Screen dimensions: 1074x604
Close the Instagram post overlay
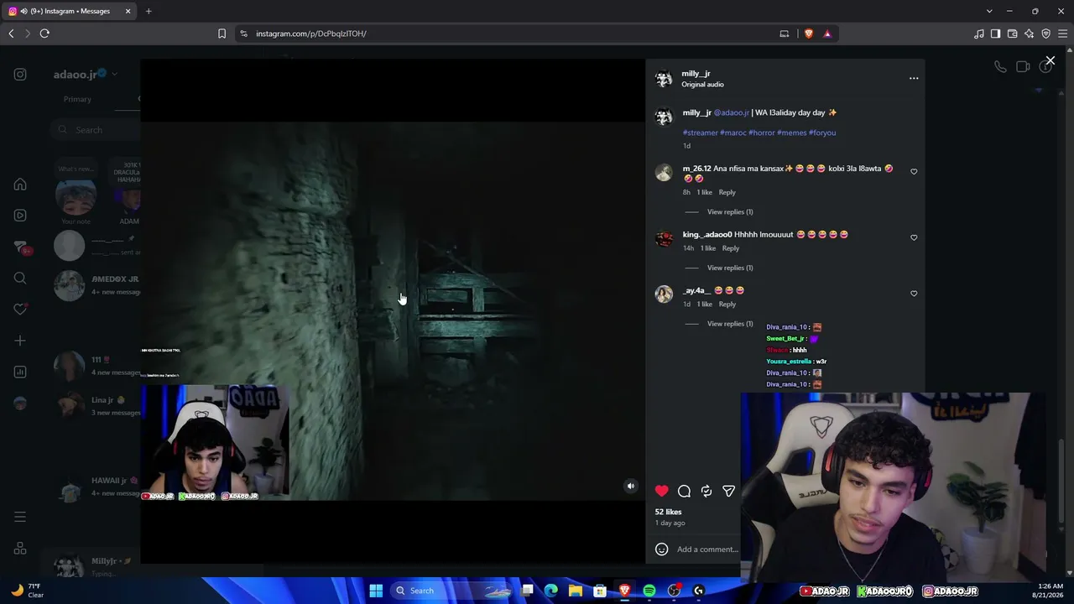tap(1050, 61)
